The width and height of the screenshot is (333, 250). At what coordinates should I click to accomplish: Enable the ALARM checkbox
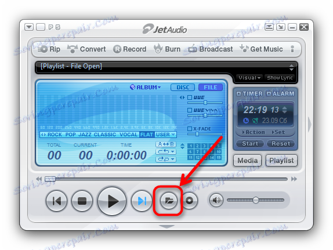click(x=269, y=93)
